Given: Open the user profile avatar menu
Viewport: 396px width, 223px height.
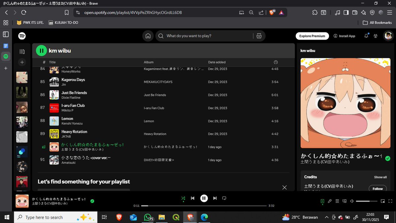Looking at the screenshot, I should [x=388, y=36].
